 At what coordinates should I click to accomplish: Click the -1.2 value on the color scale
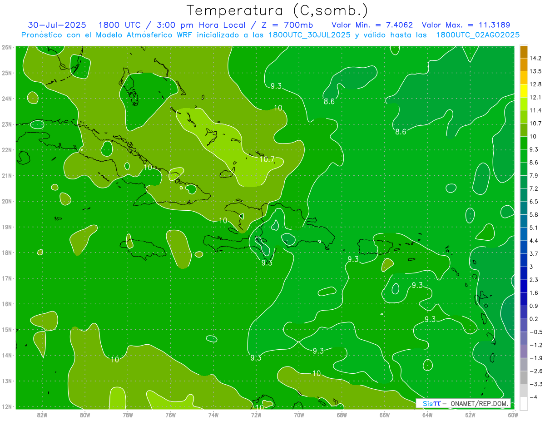pos(535,345)
